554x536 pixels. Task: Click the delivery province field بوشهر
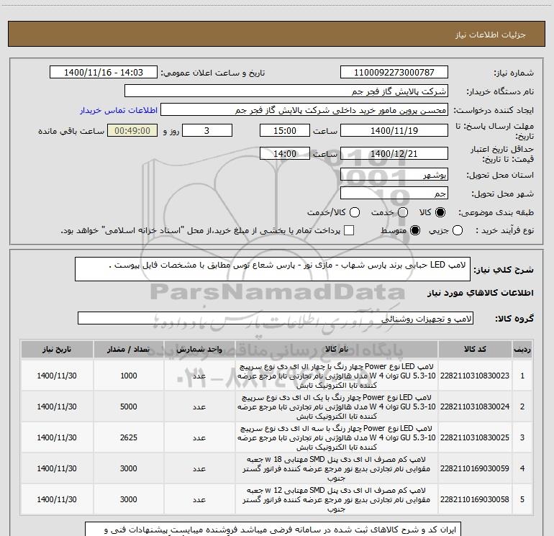click(394, 175)
